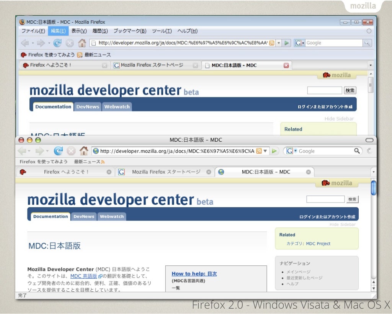Click the toolbar toggle pill in Mac title bar
Viewport: 392px width, 314px height.
369,140
